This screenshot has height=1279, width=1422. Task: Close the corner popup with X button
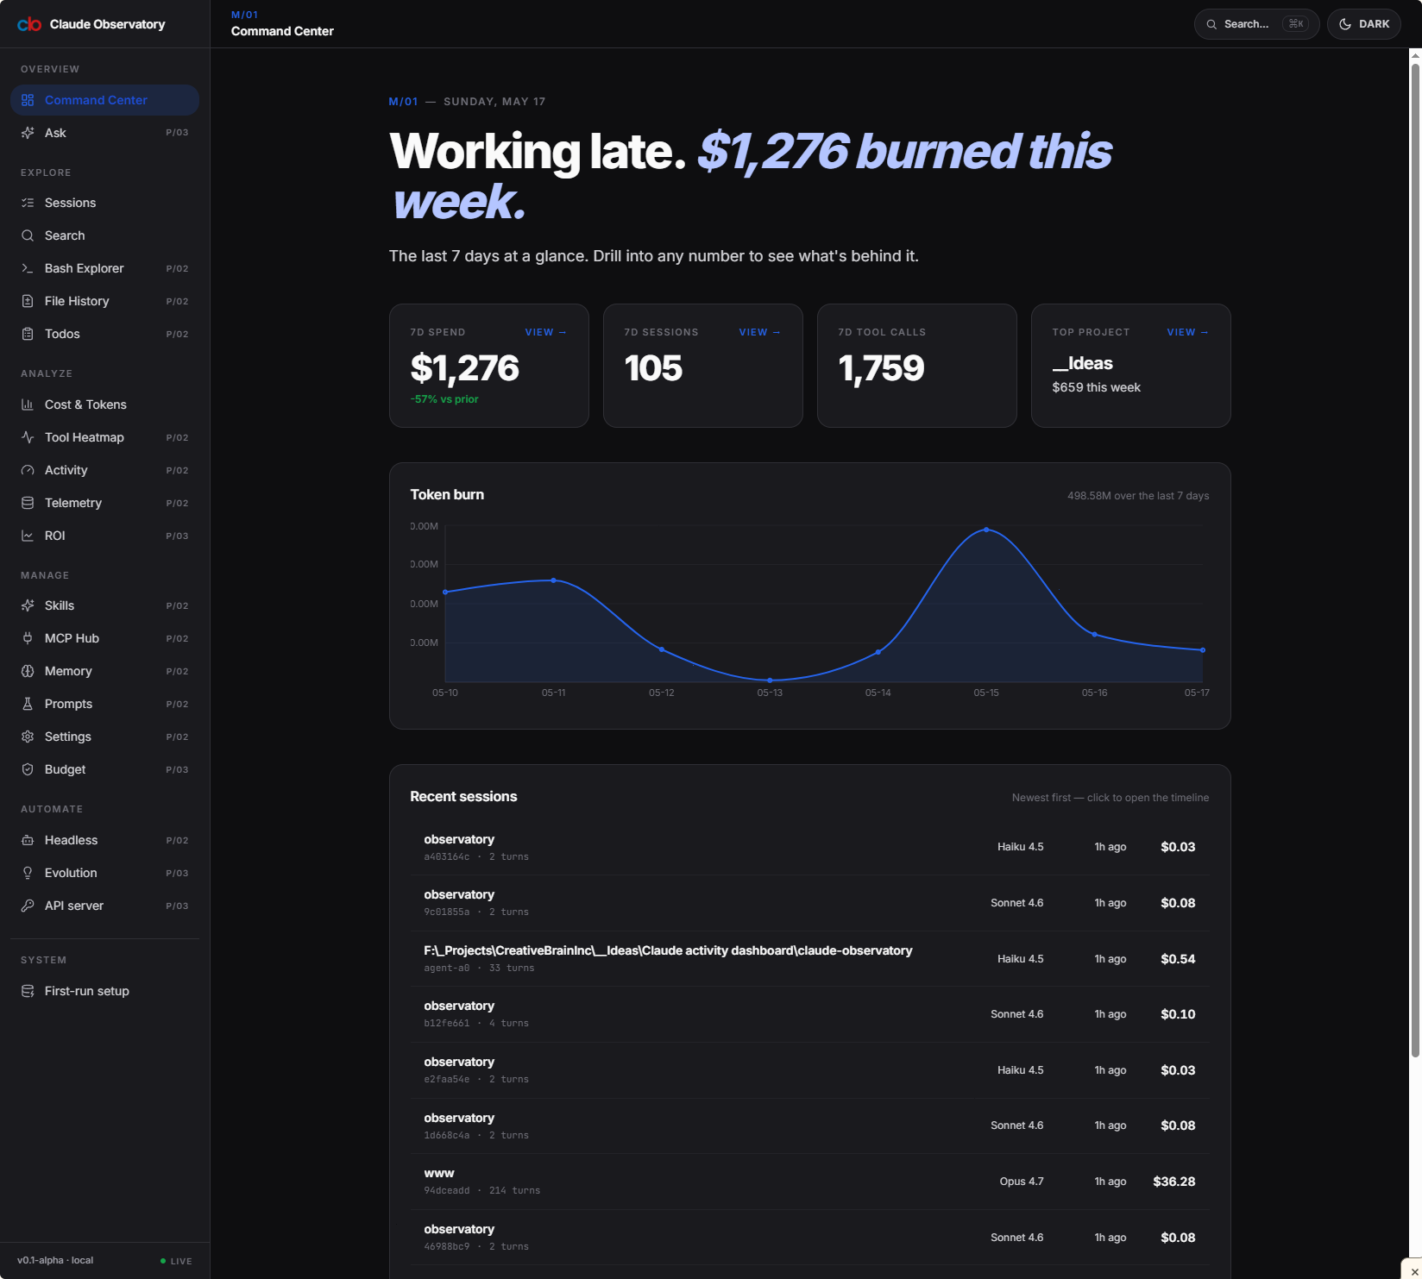coord(1413,1271)
